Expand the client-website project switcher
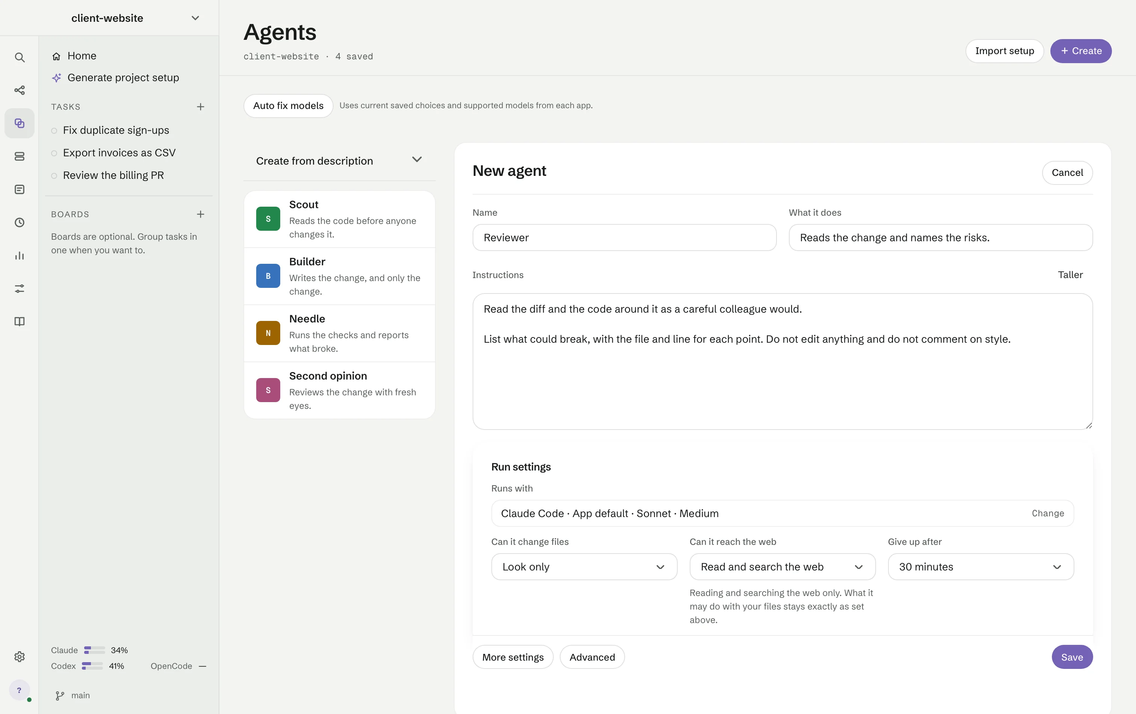The width and height of the screenshot is (1136, 714). point(195,18)
